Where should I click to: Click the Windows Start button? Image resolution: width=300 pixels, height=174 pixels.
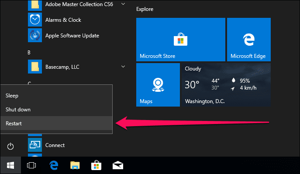pyautogui.click(x=10, y=165)
